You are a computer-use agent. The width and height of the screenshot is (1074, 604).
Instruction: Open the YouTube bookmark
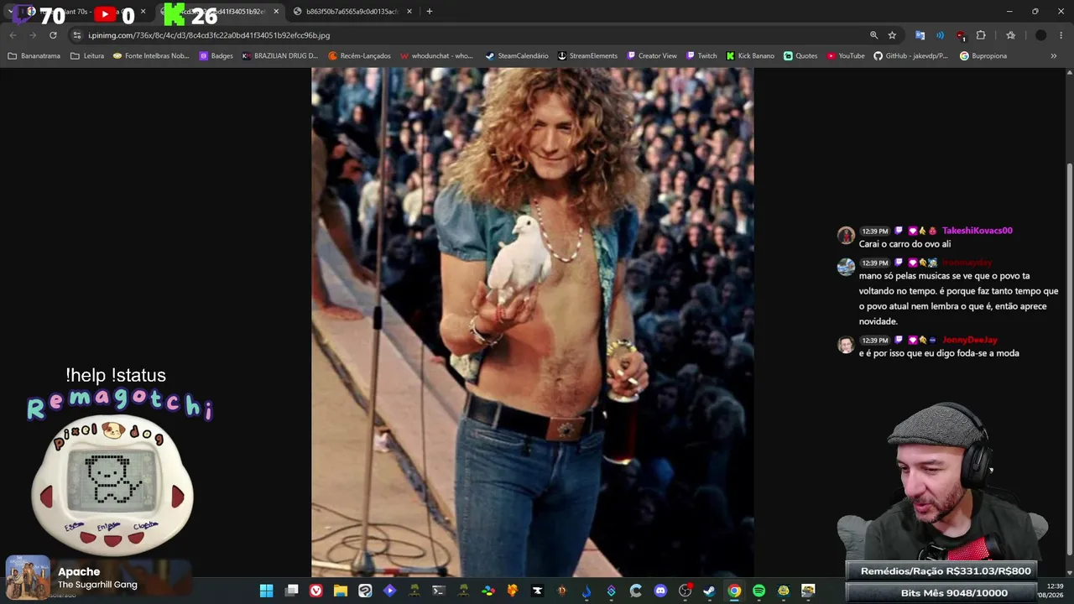tap(846, 56)
